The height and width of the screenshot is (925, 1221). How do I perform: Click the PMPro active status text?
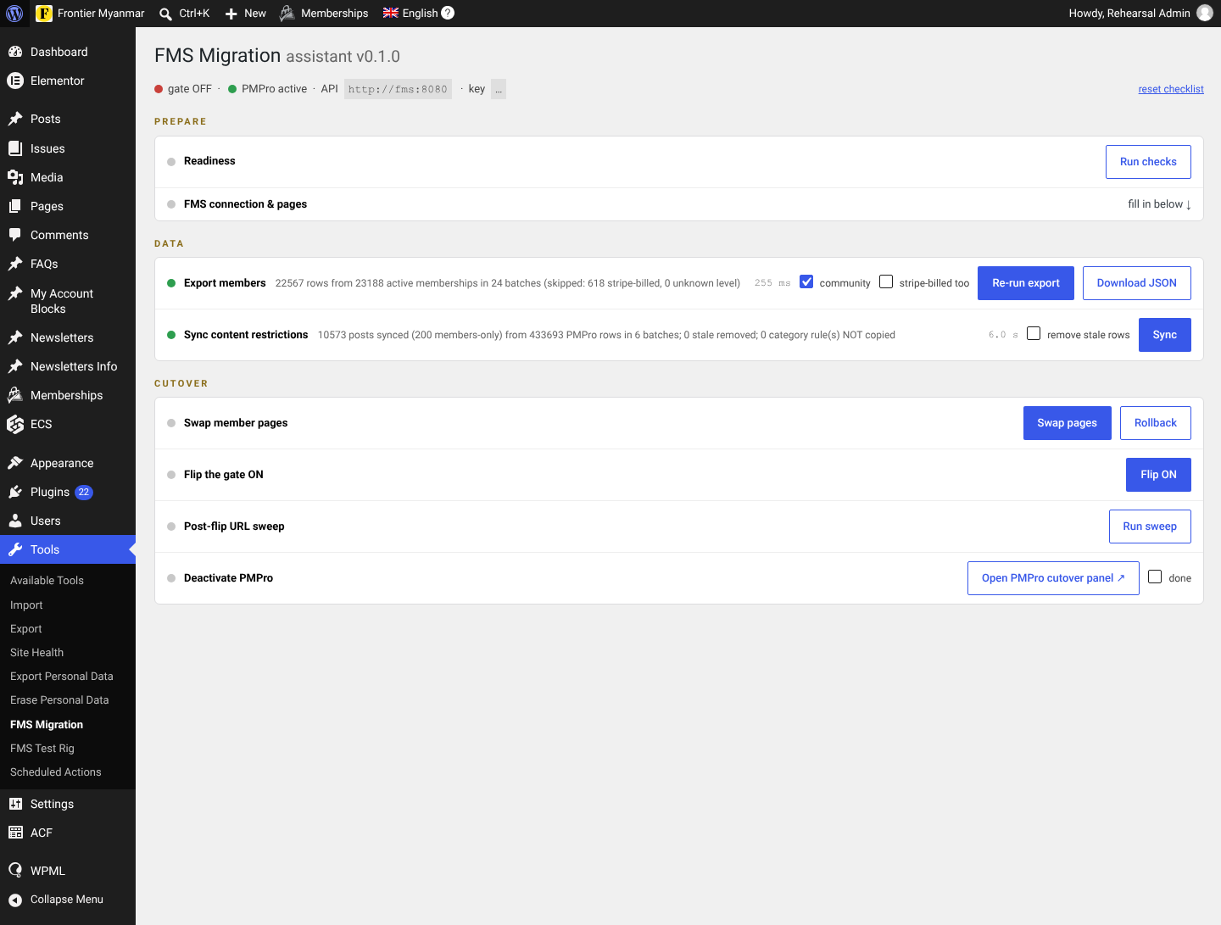tap(274, 89)
